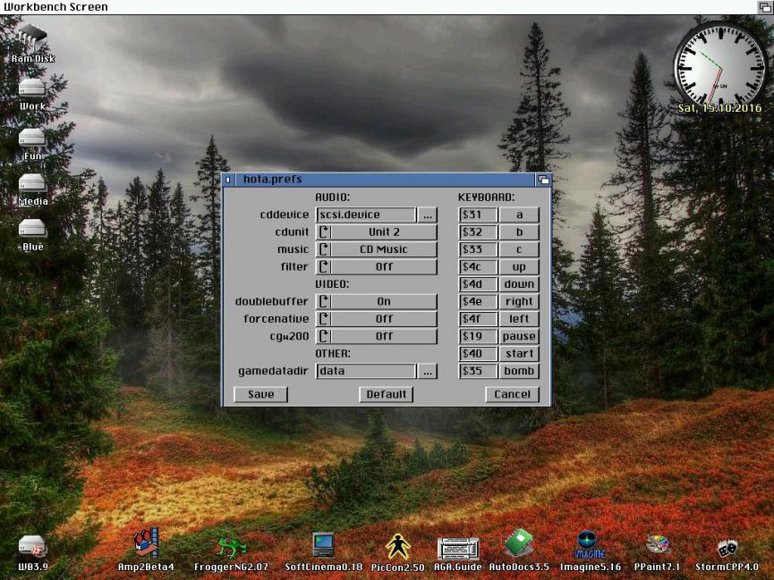Reset settings with the Default button
Image resolution: width=774 pixels, height=580 pixels.
pyautogui.click(x=386, y=394)
